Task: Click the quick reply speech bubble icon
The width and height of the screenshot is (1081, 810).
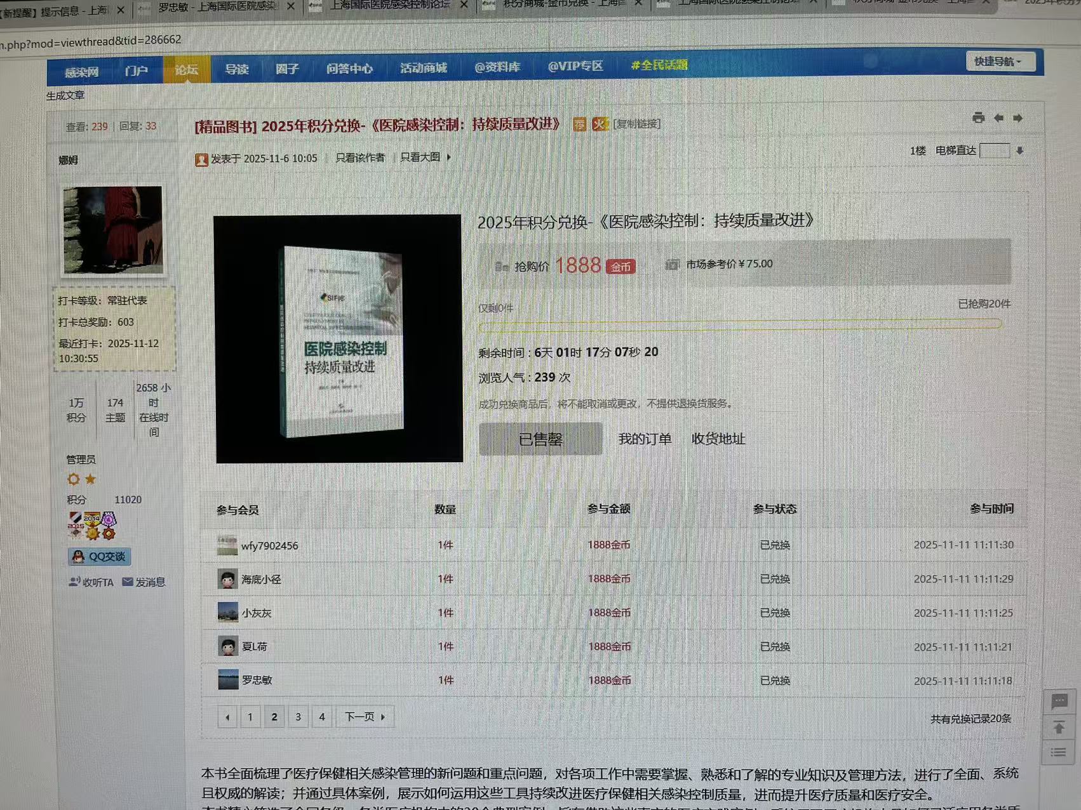Action: [x=1059, y=701]
